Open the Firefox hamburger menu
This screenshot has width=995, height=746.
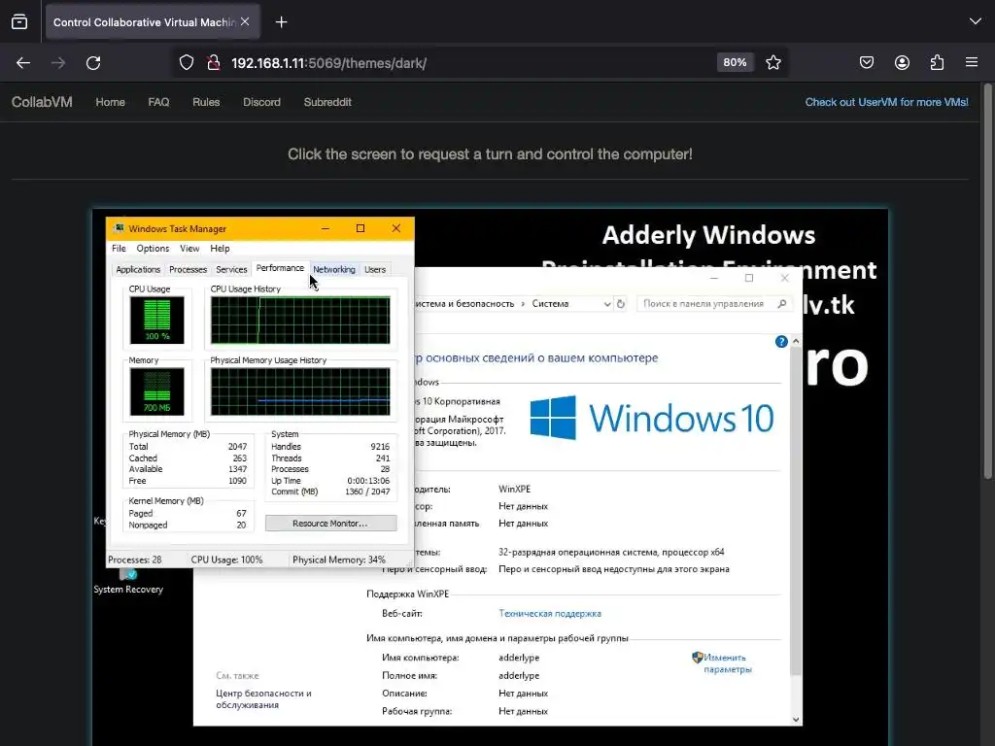click(x=972, y=62)
